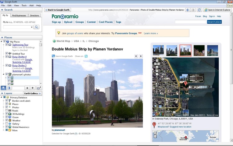Open the Tools menu
233x146 pixels.
click(24, 5)
